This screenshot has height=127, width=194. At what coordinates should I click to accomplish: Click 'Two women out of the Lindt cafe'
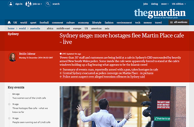tap(29, 98)
